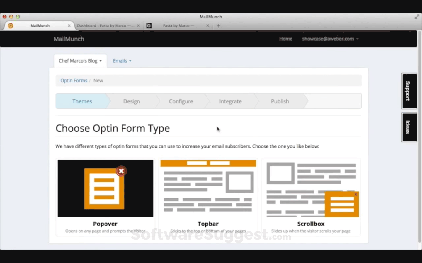
Task: Click the MailMunch brand logo
Action: (x=69, y=39)
